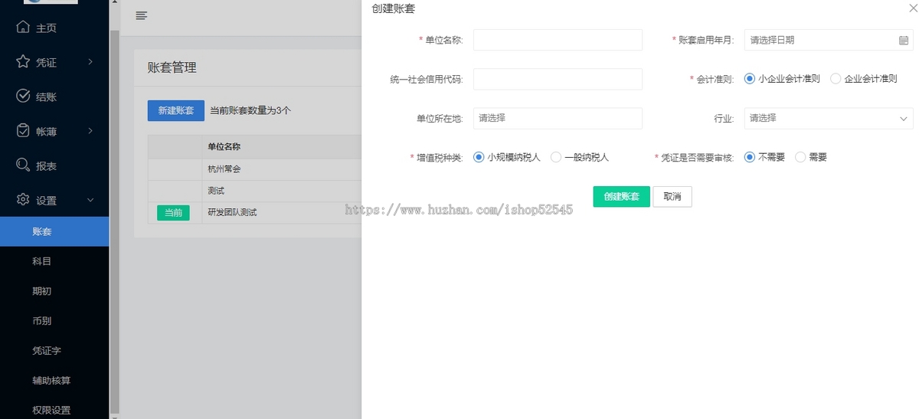919x419 pixels.
Task: Choose the 小规模纳税人 radio button
Action: pos(507,157)
